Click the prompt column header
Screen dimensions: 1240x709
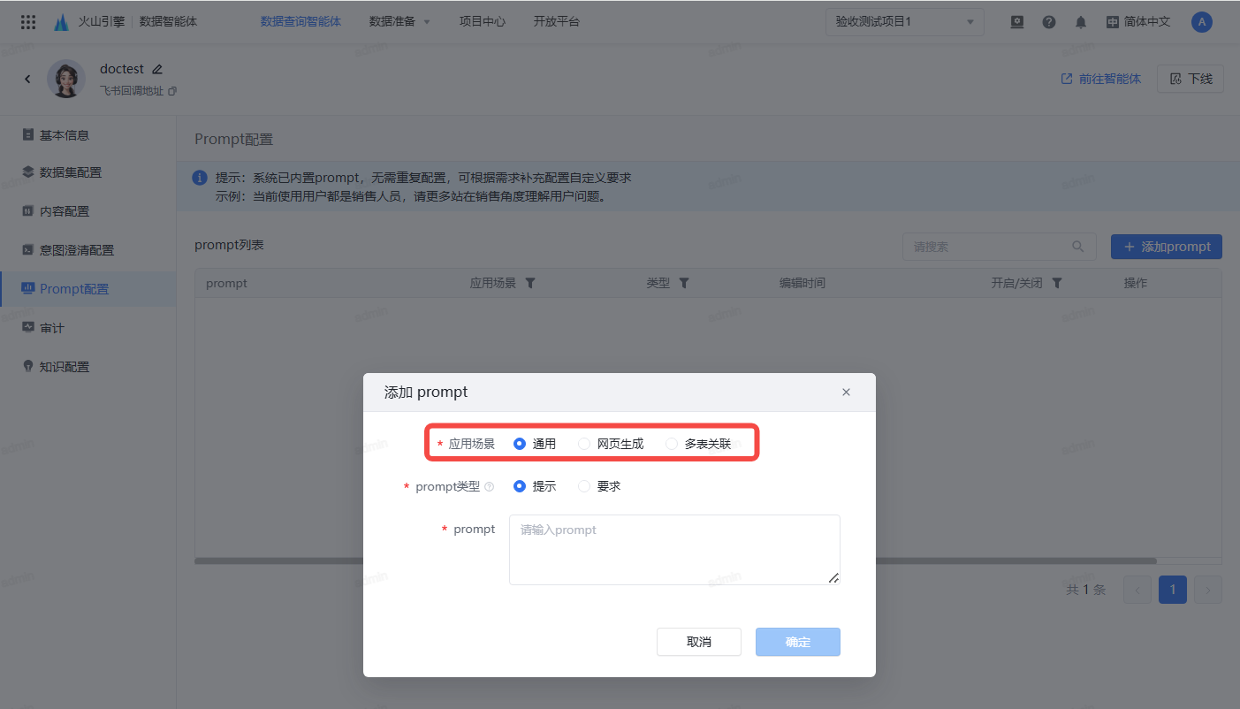(x=226, y=283)
